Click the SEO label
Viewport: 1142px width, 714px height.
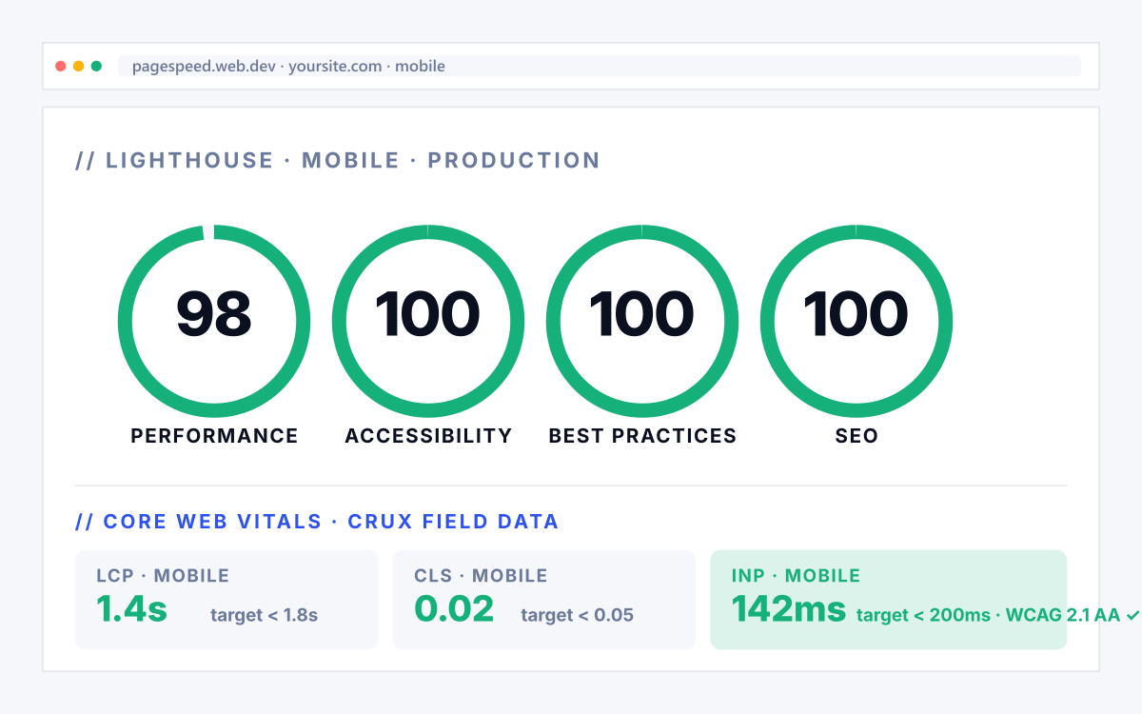(856, 436)
